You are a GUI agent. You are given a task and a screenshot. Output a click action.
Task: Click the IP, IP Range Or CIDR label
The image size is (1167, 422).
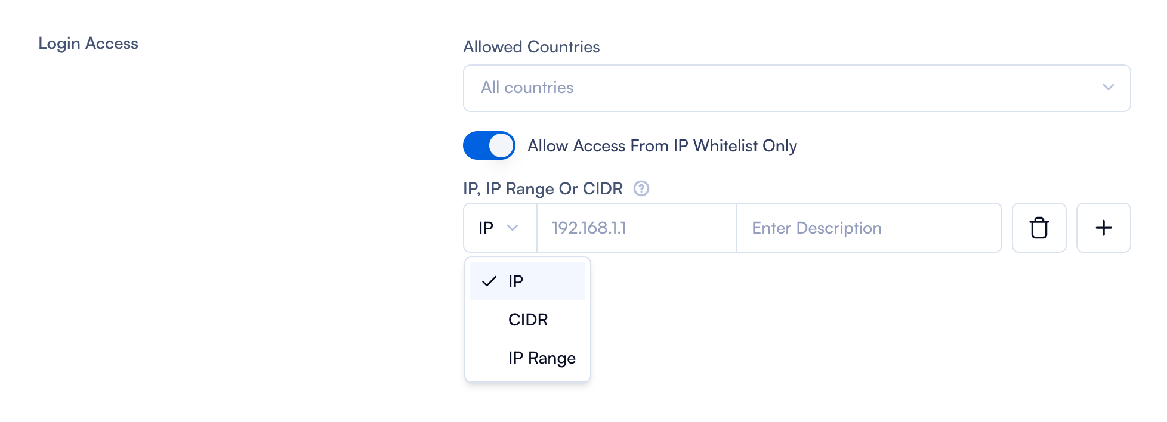(x=542, y=189)
